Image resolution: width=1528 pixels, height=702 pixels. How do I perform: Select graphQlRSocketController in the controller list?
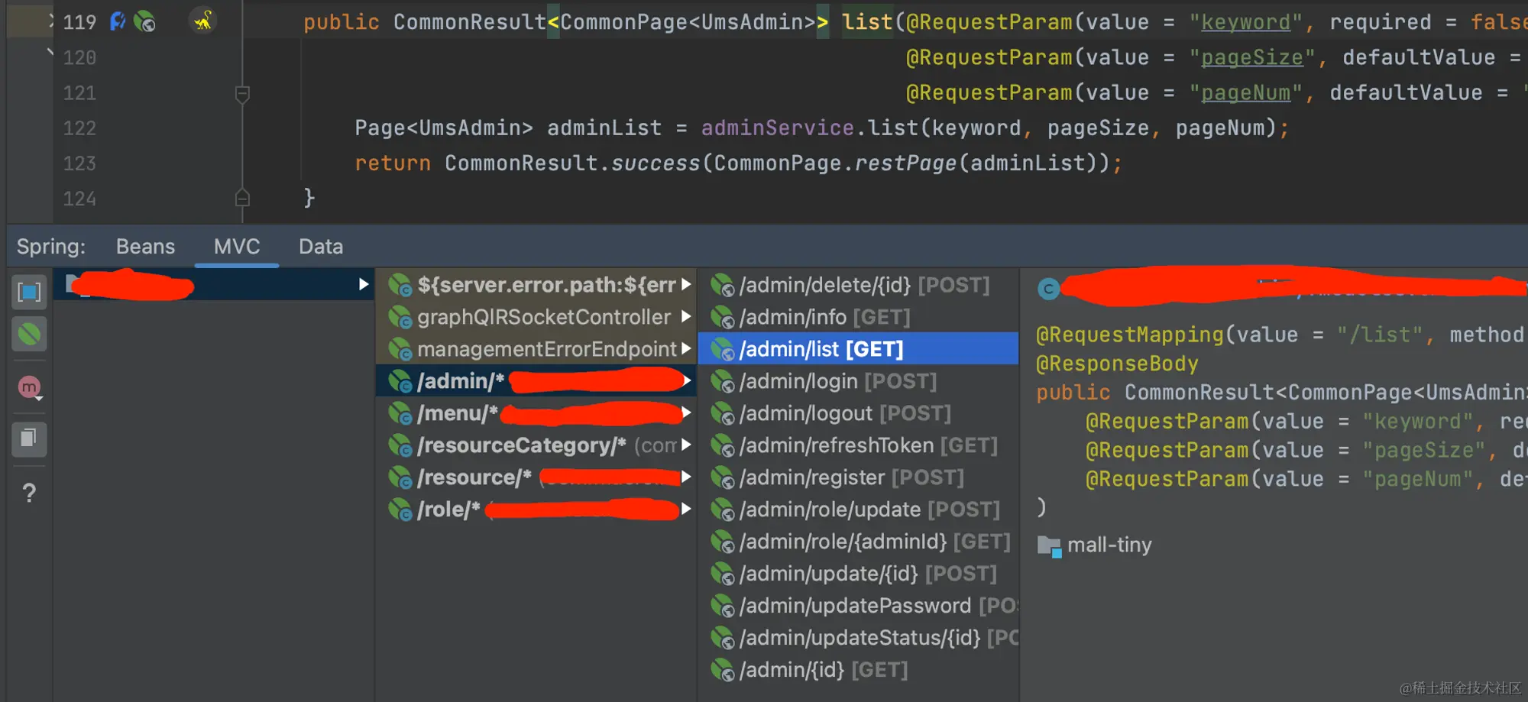coord(536,317)
